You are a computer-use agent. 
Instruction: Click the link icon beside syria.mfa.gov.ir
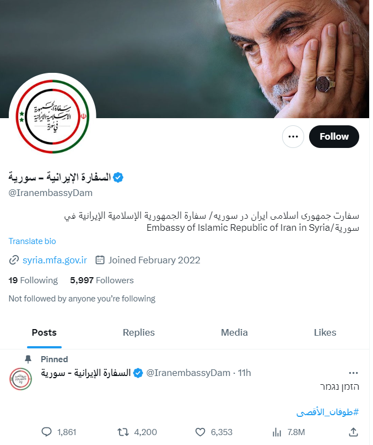(x=14, y=260)
